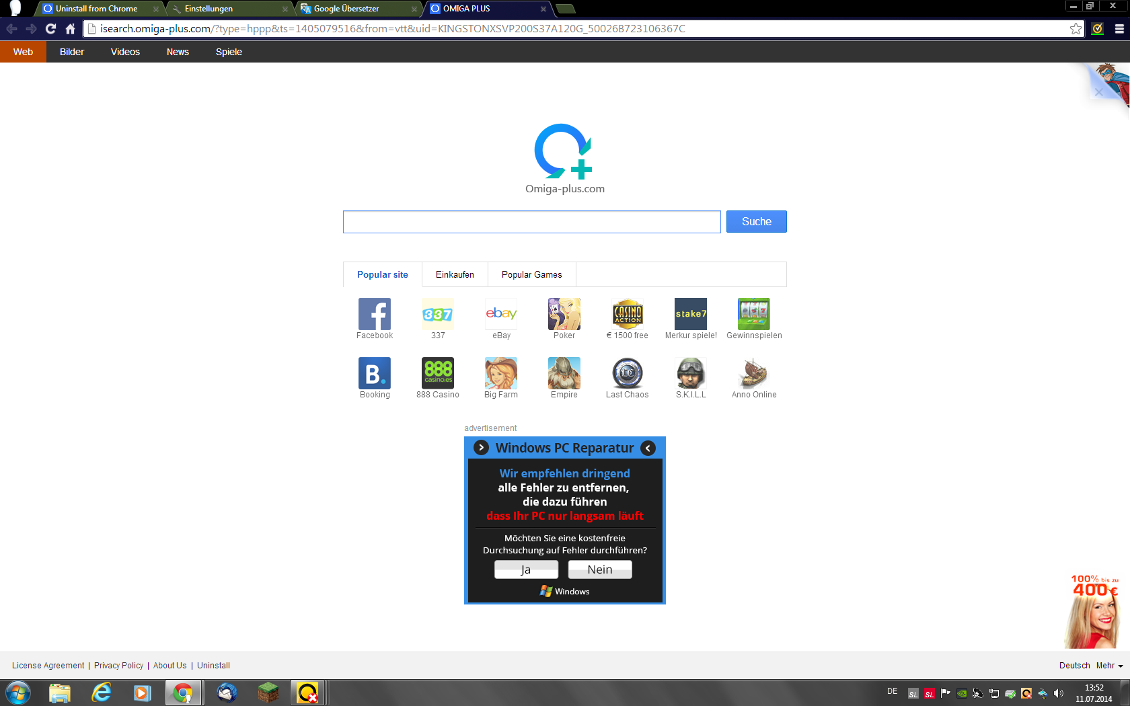Open the Last Chaos game icon
The image size is (1130, 706).
coord(628,373)
